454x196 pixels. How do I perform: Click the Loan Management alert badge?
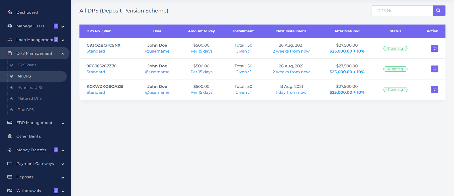(x=56, y=40)
